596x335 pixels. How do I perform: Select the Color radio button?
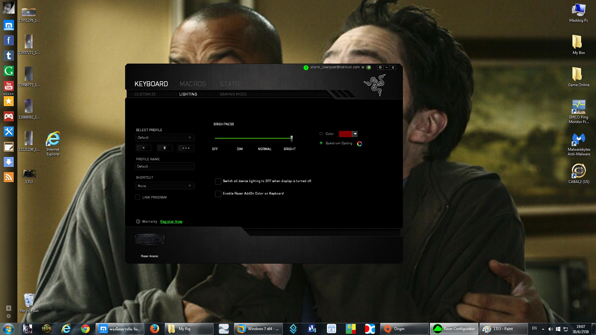click(321, 134)
